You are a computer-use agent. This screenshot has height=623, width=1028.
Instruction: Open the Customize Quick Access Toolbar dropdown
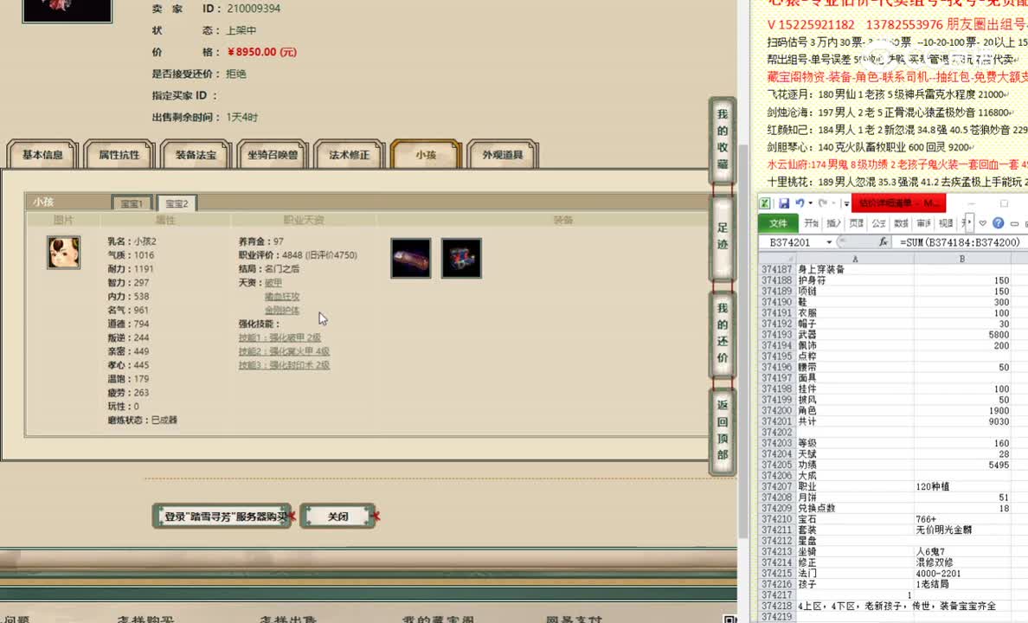pyautogui.click(x=845, y=203)
